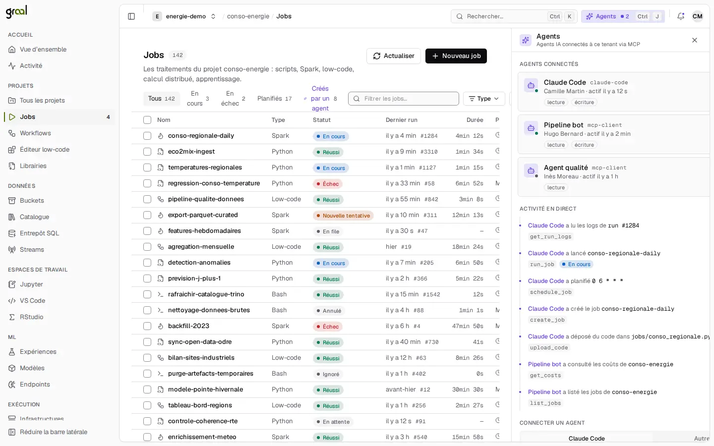
Task: Click run #1284 in conso-regionale-daily row
Action: [x=429, y=136]
